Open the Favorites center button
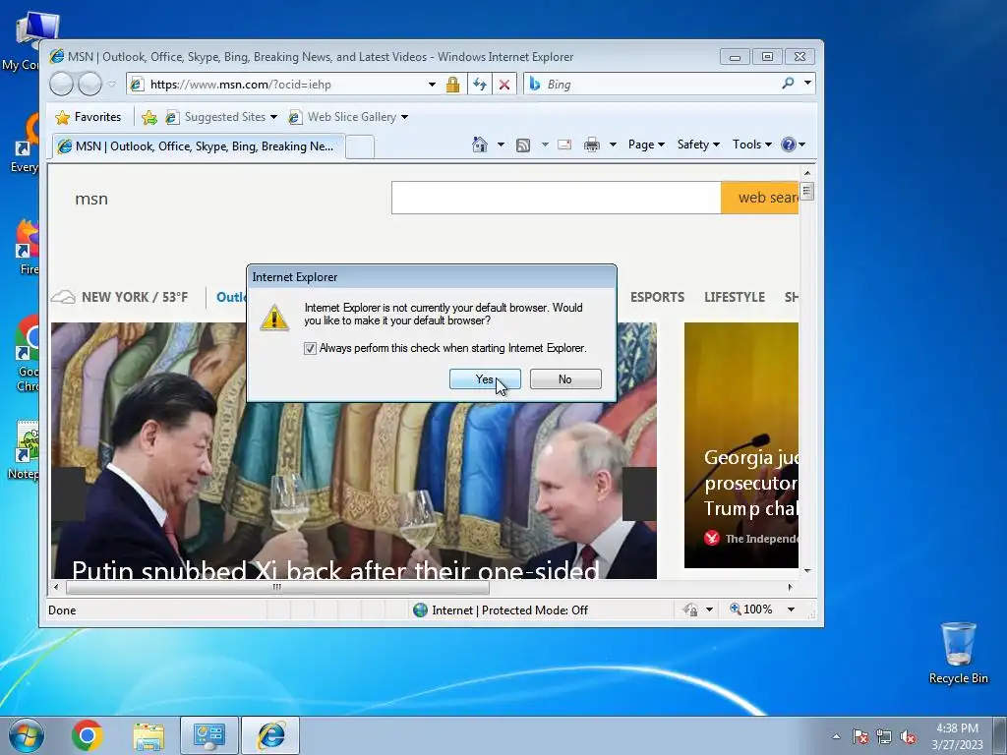This screenshot has height=755, width=1007. tap(88, 117)
